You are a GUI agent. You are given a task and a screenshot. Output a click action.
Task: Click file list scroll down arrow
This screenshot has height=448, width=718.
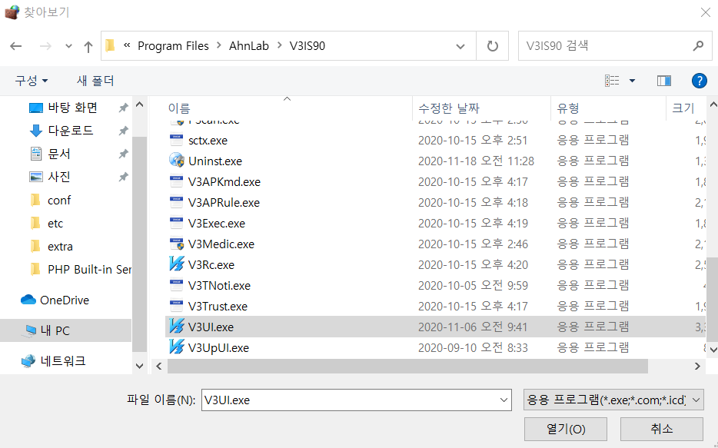click(713, 349)
